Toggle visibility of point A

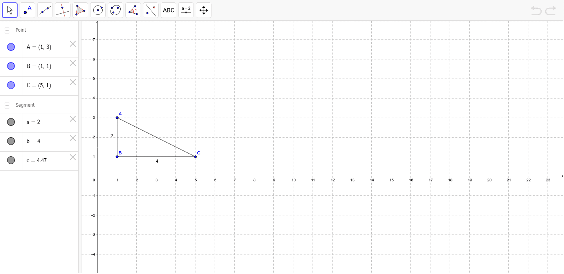tap(11, 47)
